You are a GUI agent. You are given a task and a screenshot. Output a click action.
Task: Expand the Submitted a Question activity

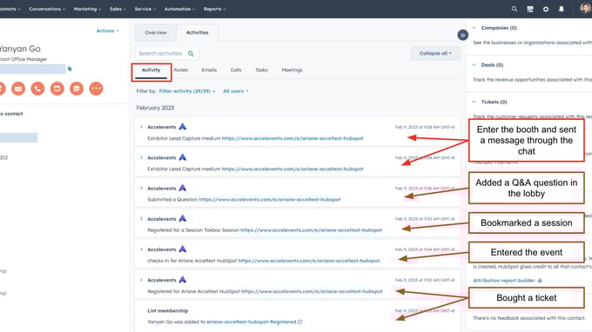tap(142, 188)
